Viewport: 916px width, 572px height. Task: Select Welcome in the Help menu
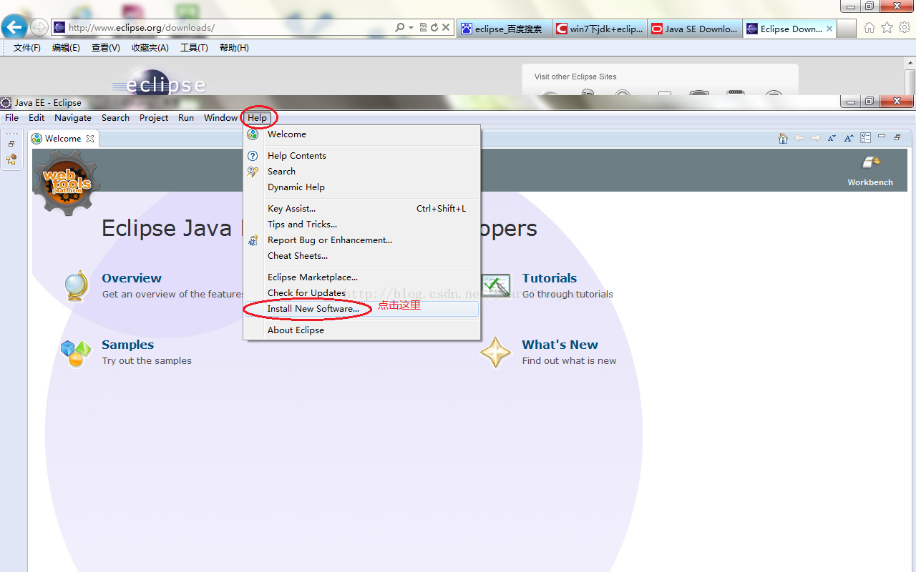pyautogui.click(x=361, y=134)
